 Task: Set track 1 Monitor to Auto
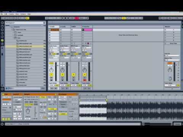54,54
